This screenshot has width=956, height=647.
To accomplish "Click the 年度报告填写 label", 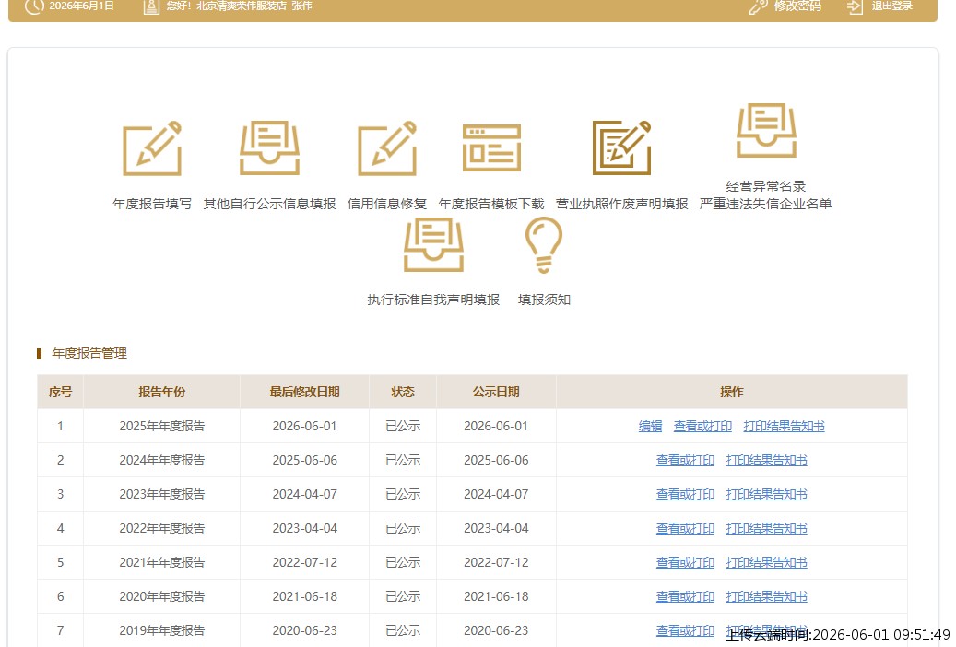I will click(x=152, y=204).
